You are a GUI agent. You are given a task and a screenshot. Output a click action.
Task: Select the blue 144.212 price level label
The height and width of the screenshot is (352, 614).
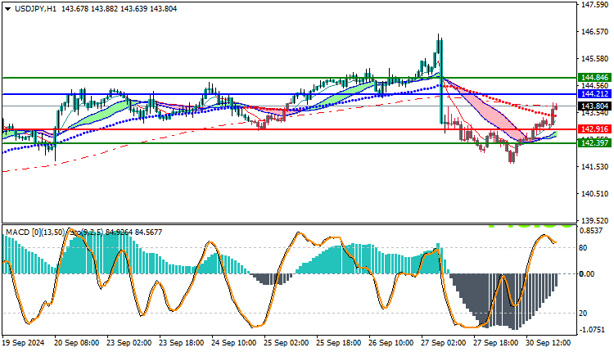595,94
